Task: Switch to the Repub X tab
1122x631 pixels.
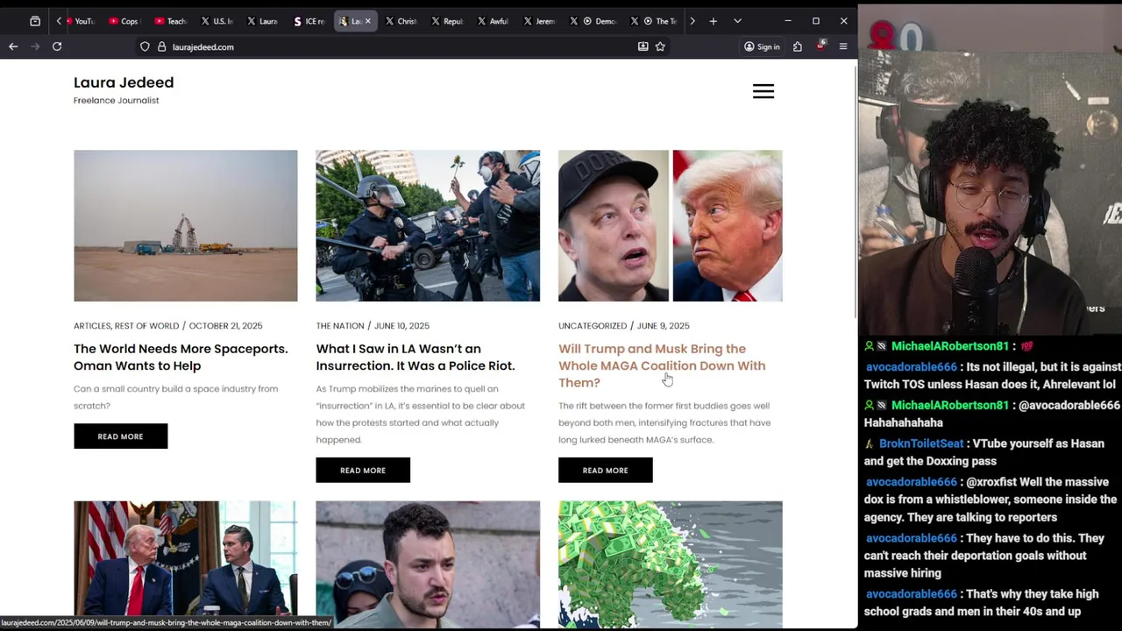Action: coord(447,21)
